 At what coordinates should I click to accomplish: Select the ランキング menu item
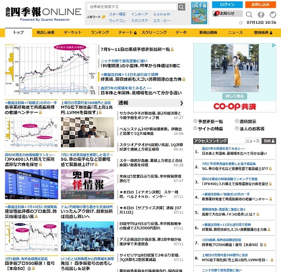[x=100, y=32]
